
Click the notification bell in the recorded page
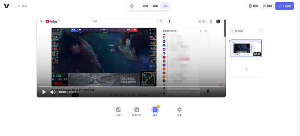tap(211, 21)
